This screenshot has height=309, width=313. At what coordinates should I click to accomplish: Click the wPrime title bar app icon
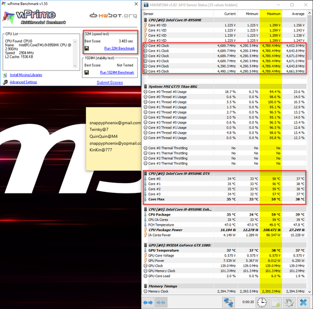point(3,3)
